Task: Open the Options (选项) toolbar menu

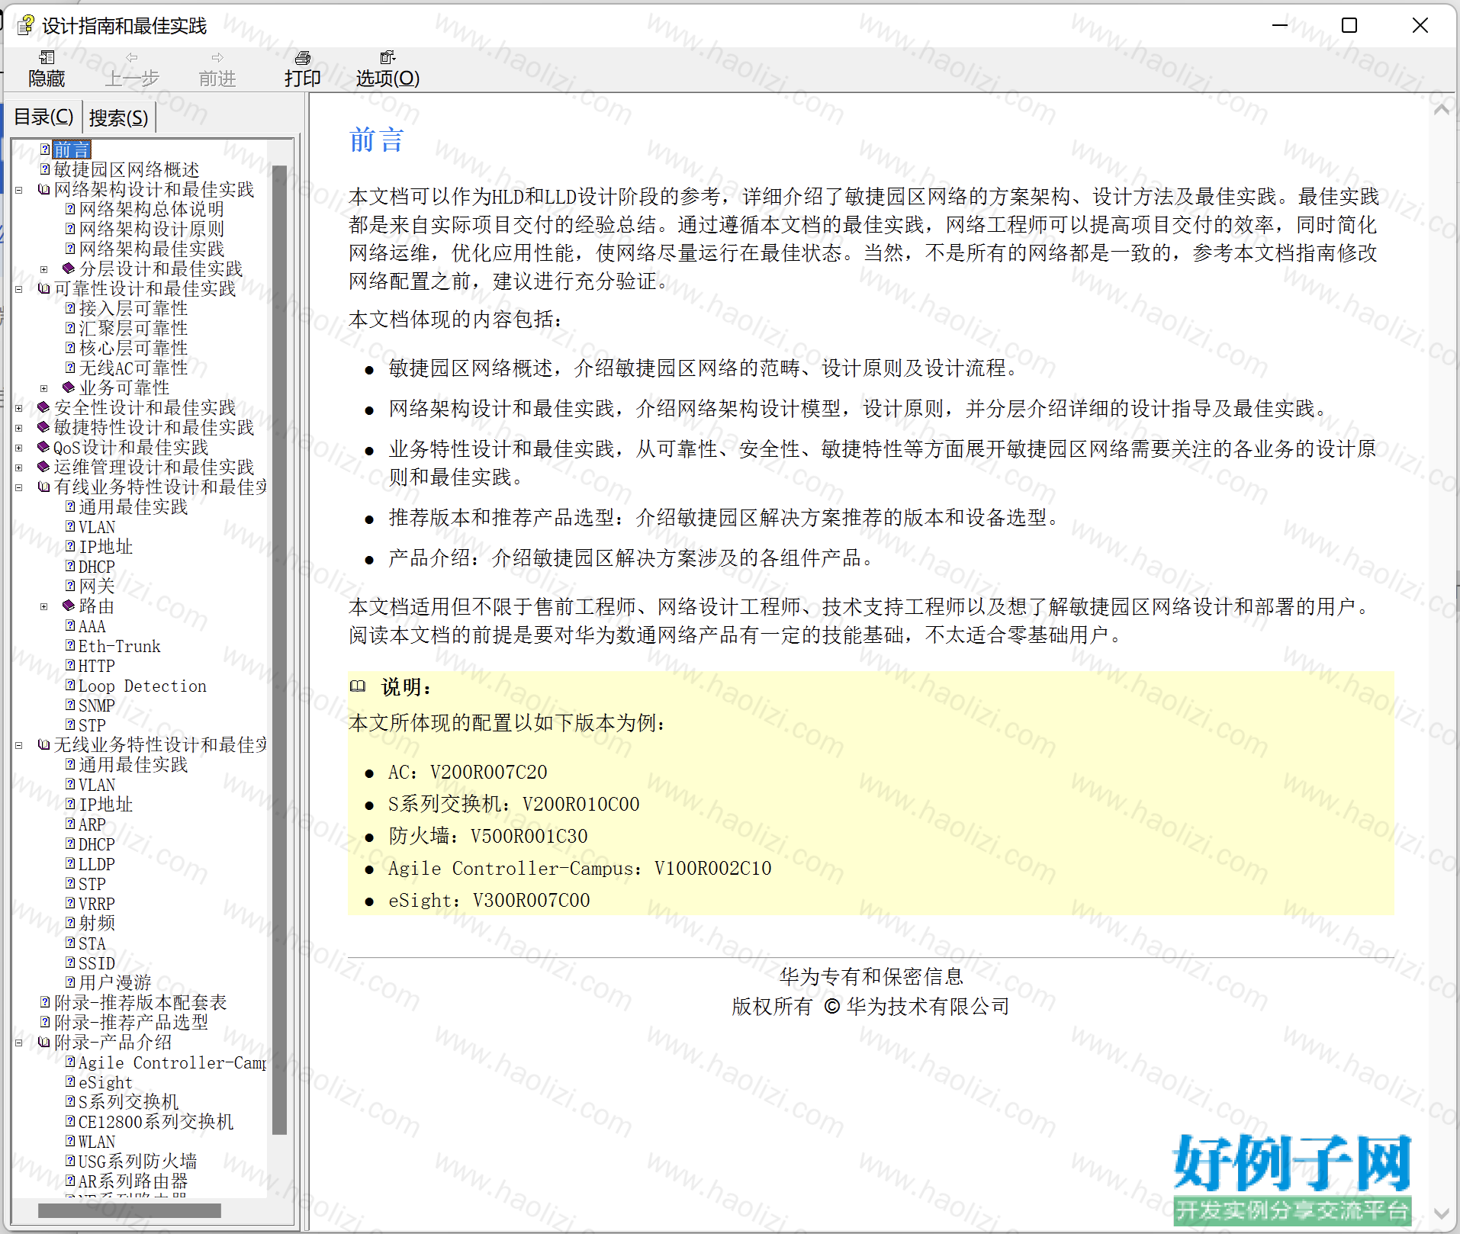Action: 388,69
